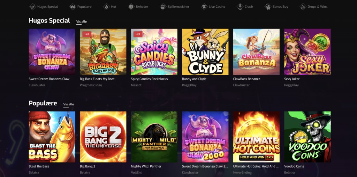The image size is (357, 177).
Task: Open the Spicy Candies Rockblocks thumbnail
Action: [x=154, y=52]
